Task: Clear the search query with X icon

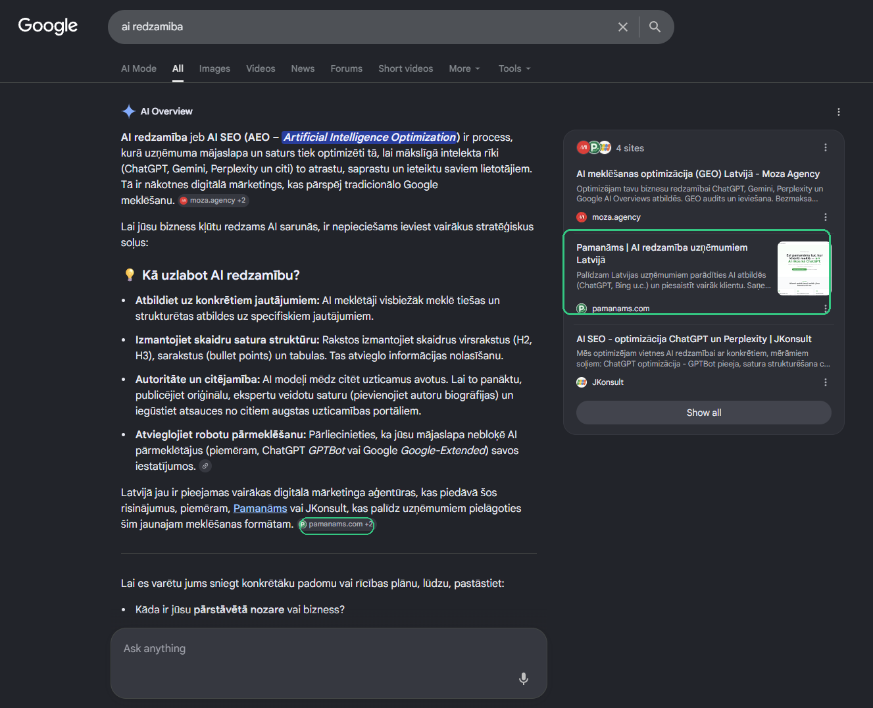Action: tap(622, 27)
